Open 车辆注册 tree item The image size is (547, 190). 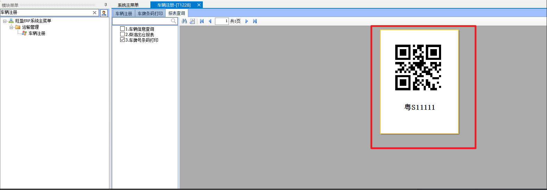pos(37,33)
